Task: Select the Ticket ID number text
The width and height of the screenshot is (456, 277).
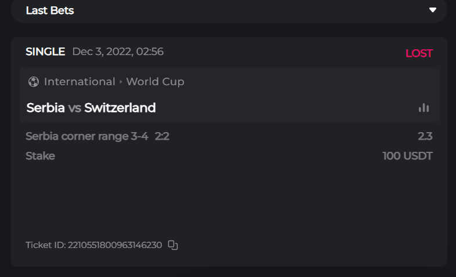Action: click(115, 245)
